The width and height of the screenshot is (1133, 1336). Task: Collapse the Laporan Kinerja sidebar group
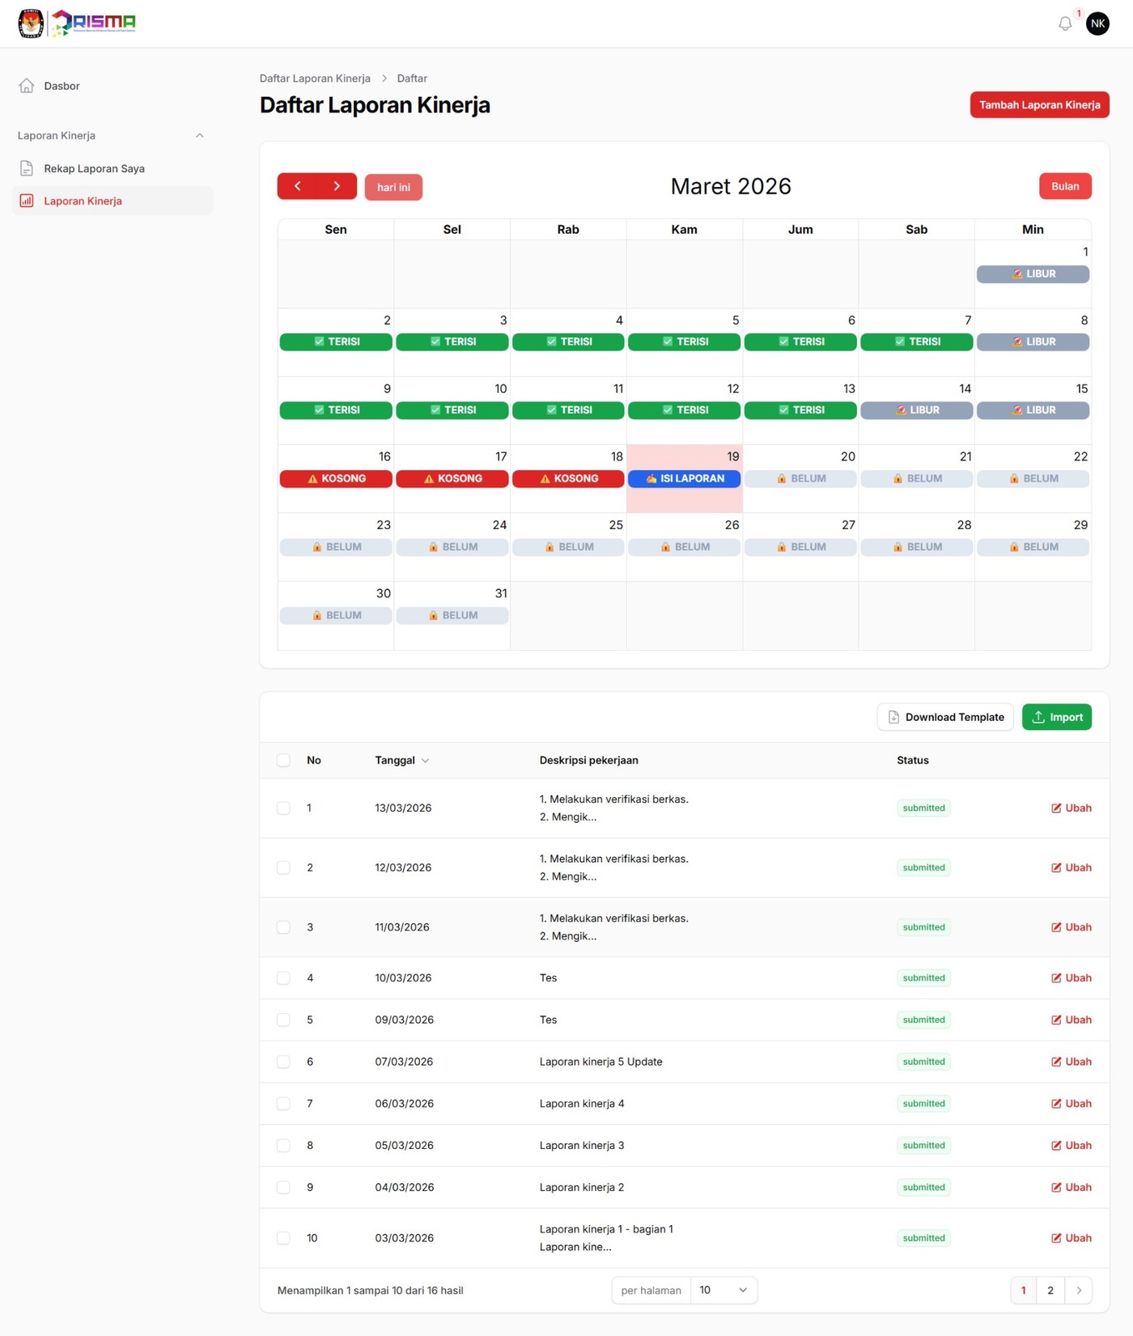pos(199,135)
